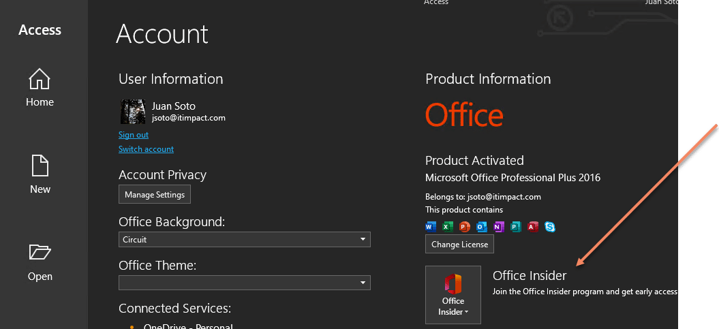This screenshot has height=329, width=719.
Task: Click Microsoft Office Professional Plus 2016 text
Action: 513,177
